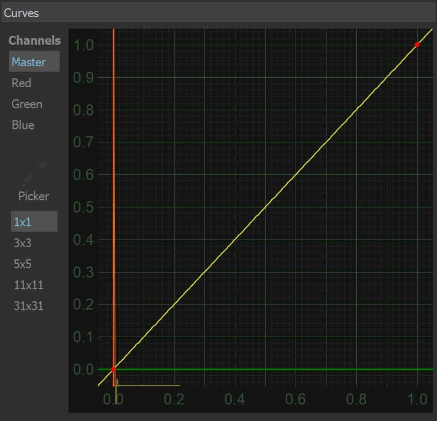The height and width of the screenshot is (421, 437).
Task: Select the red control point at 1.0
Action: (x=417, y=45)
